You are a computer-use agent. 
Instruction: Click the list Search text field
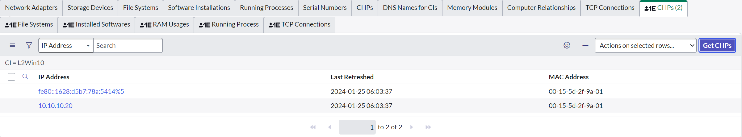[x=128, y=45]
